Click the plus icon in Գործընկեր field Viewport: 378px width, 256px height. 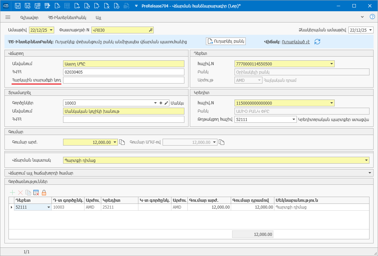coord(161,103)
